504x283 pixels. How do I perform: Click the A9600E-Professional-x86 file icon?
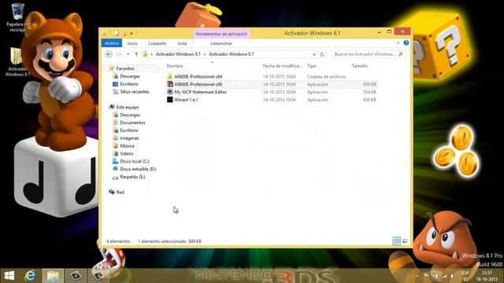click(170, 84)
